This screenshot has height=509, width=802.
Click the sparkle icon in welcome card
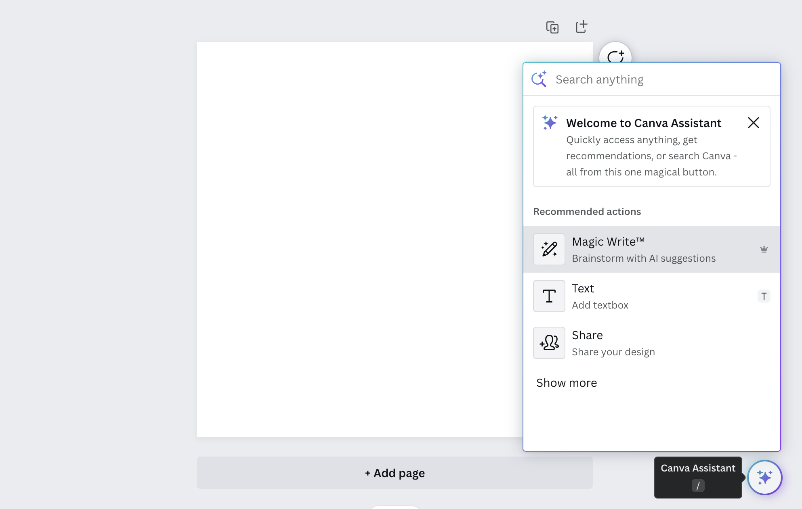click(550, 122)
